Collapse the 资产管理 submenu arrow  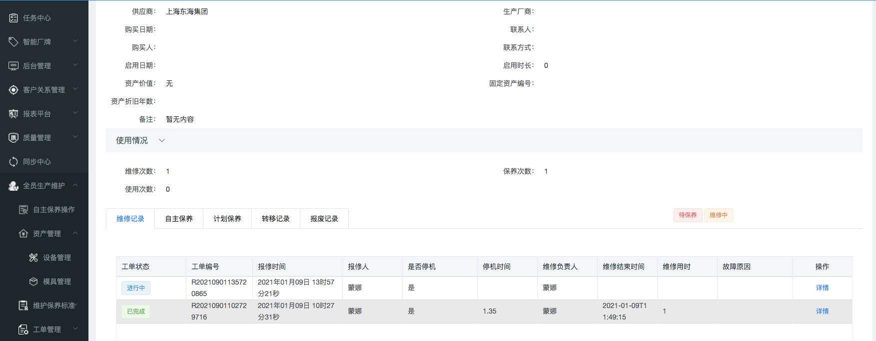coord(75,233)
